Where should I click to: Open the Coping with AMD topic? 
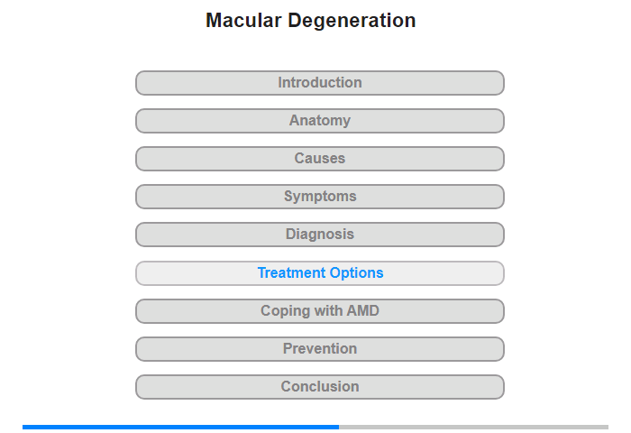[x=320, y=311]
